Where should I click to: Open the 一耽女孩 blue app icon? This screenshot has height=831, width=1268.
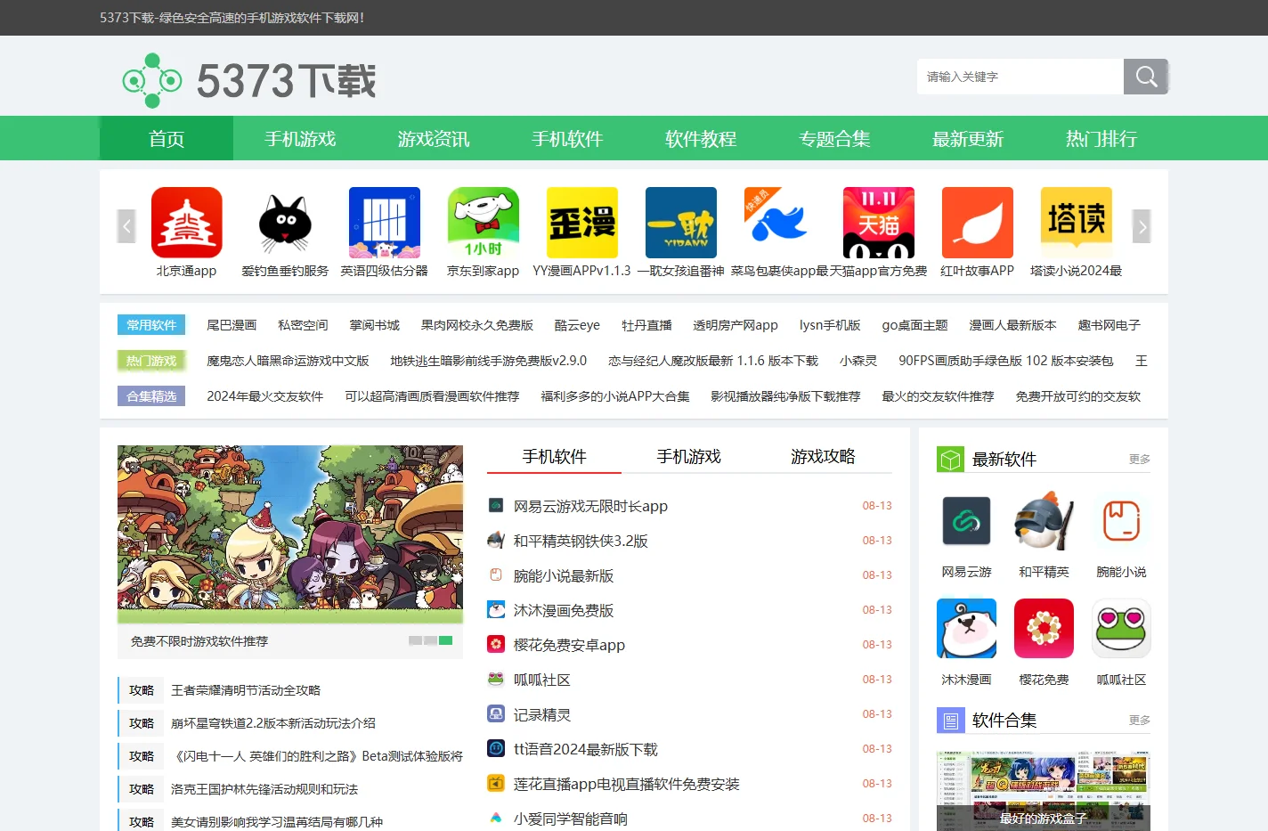pyautogui.click(x=680, y=223)
